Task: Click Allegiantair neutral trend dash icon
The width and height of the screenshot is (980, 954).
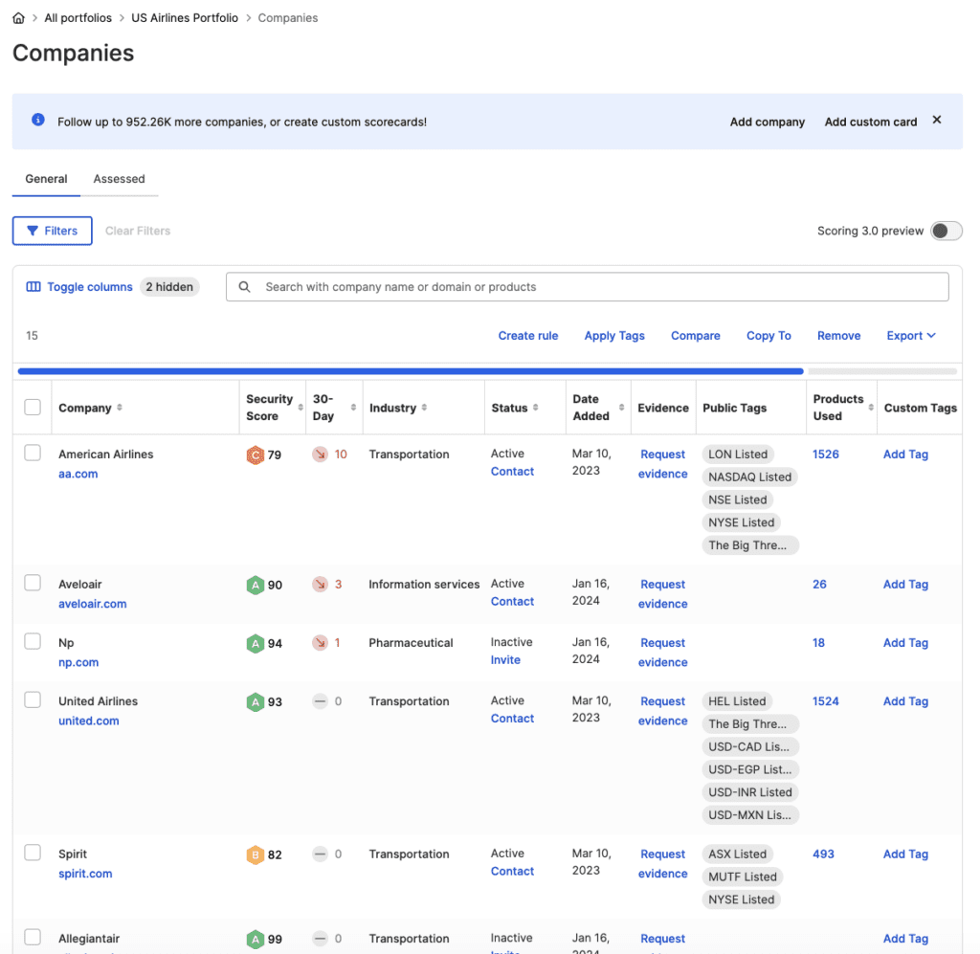Action: click(320, 938)
